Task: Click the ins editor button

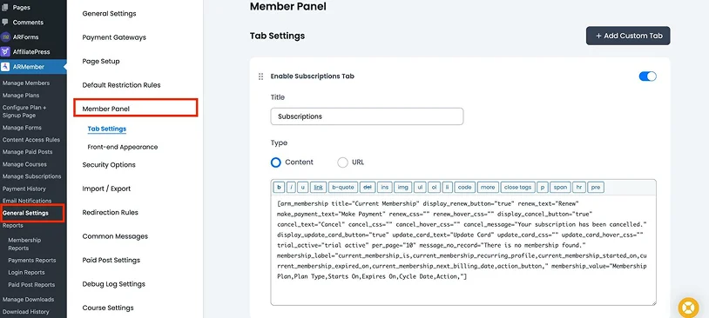Action: click(x=384, y=187)
